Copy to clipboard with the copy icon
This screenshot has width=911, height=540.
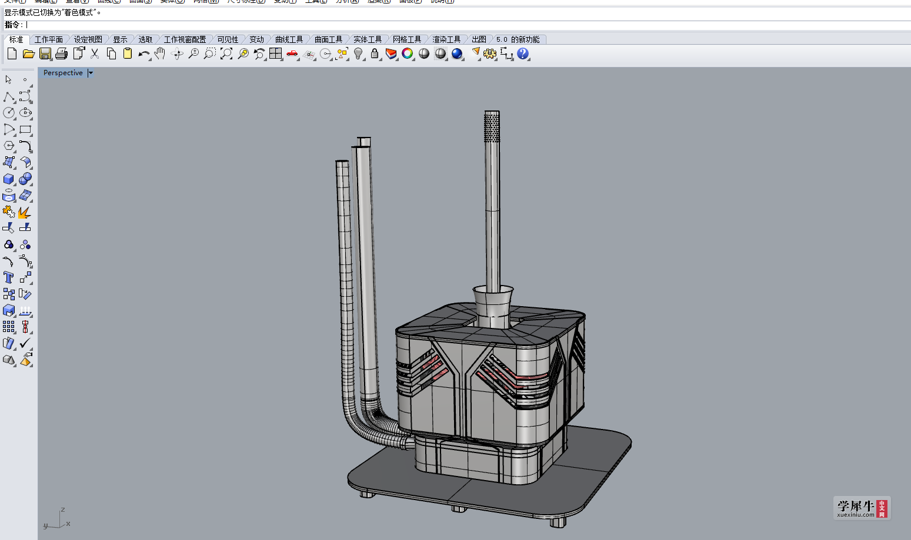111,54
